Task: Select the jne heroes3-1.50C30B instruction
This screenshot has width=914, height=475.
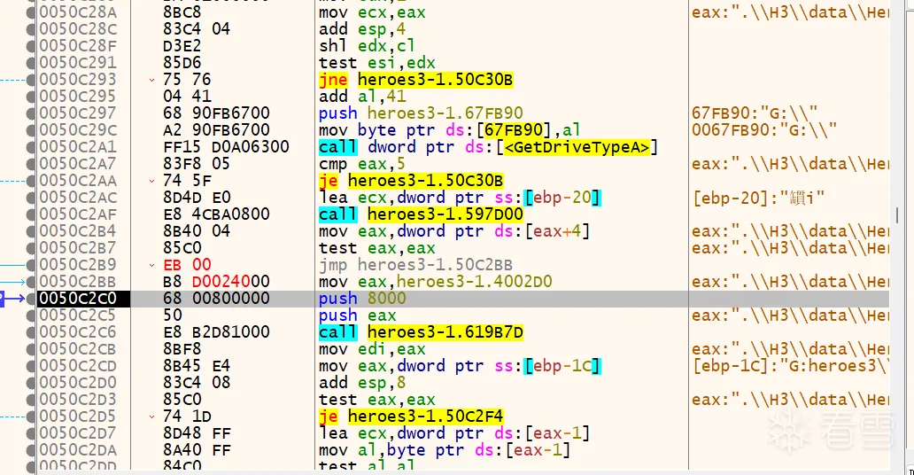Action: point(416,81)
